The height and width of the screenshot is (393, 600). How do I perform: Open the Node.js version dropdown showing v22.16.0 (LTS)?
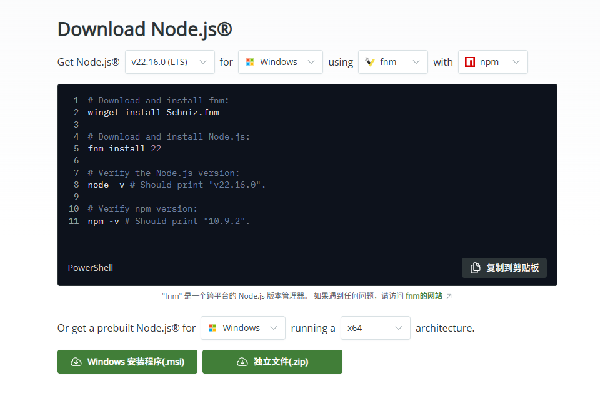(169, 62)
